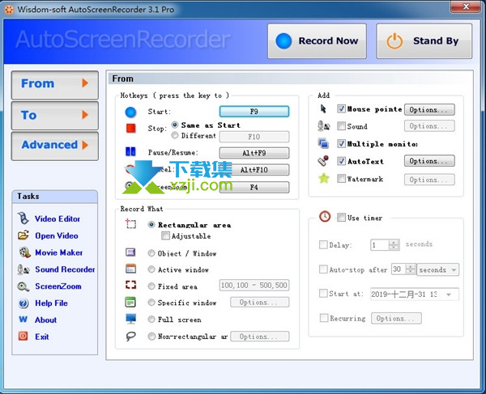Open Mouse pointer Options button
Viewport: 486px width, 394px height.
429,109
